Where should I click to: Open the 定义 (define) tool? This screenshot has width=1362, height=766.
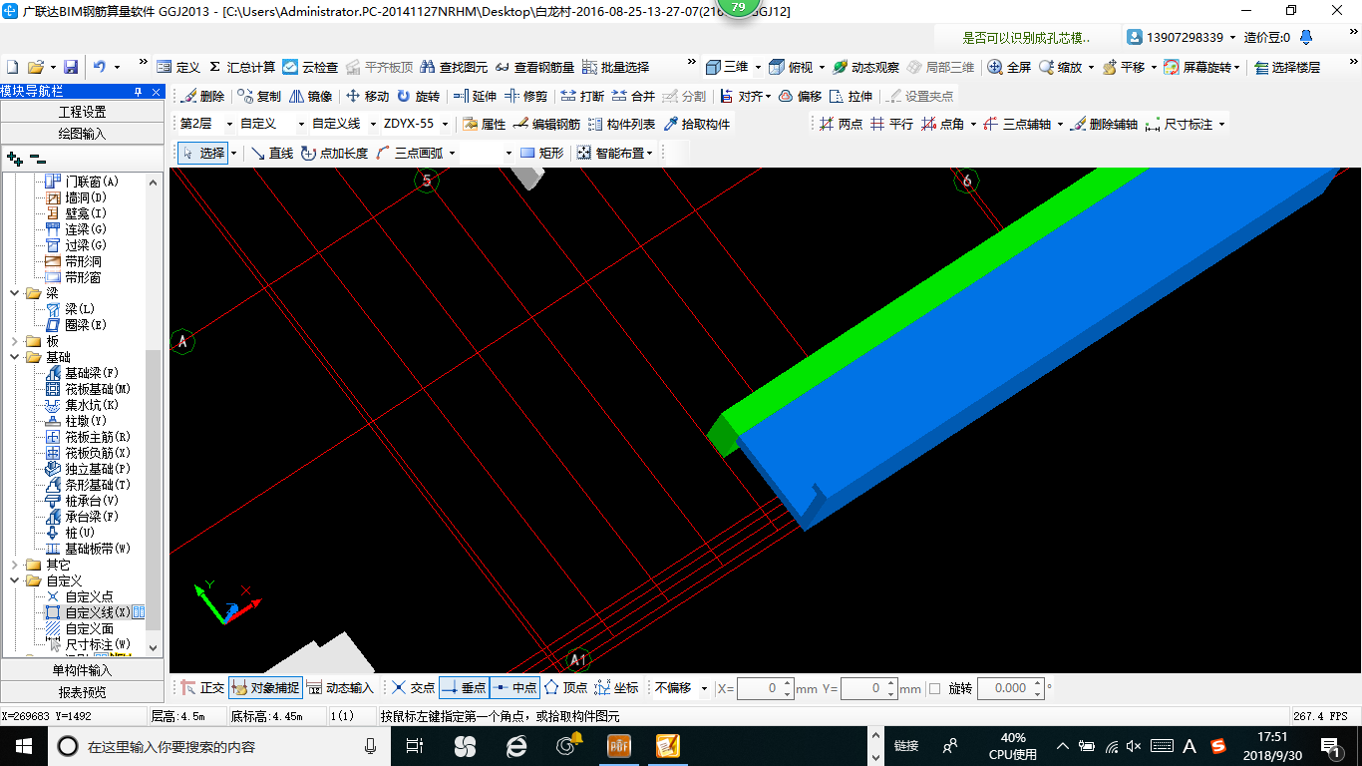(178, 67)
